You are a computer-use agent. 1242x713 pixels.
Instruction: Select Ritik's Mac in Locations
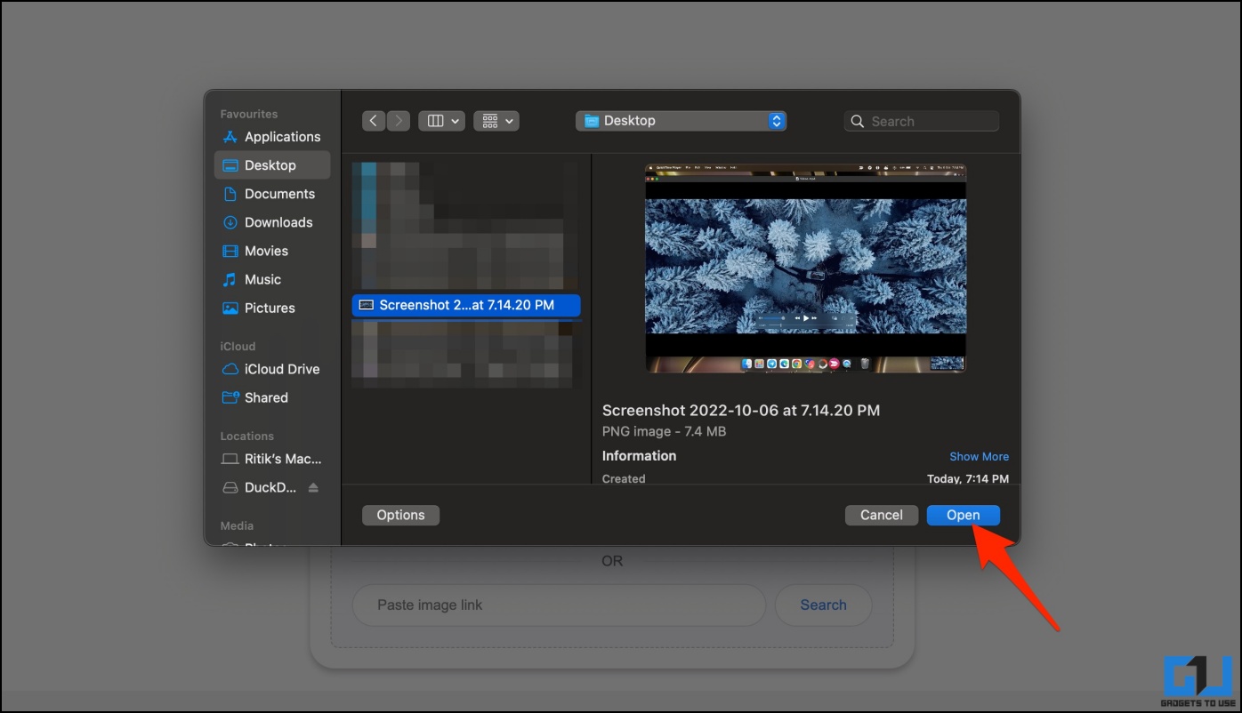(272, 459)
